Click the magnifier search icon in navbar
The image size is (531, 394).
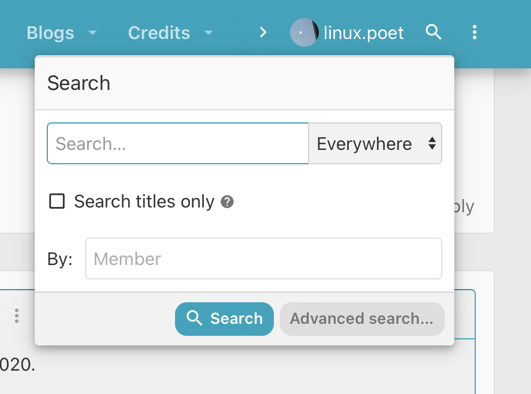[433, 32]
